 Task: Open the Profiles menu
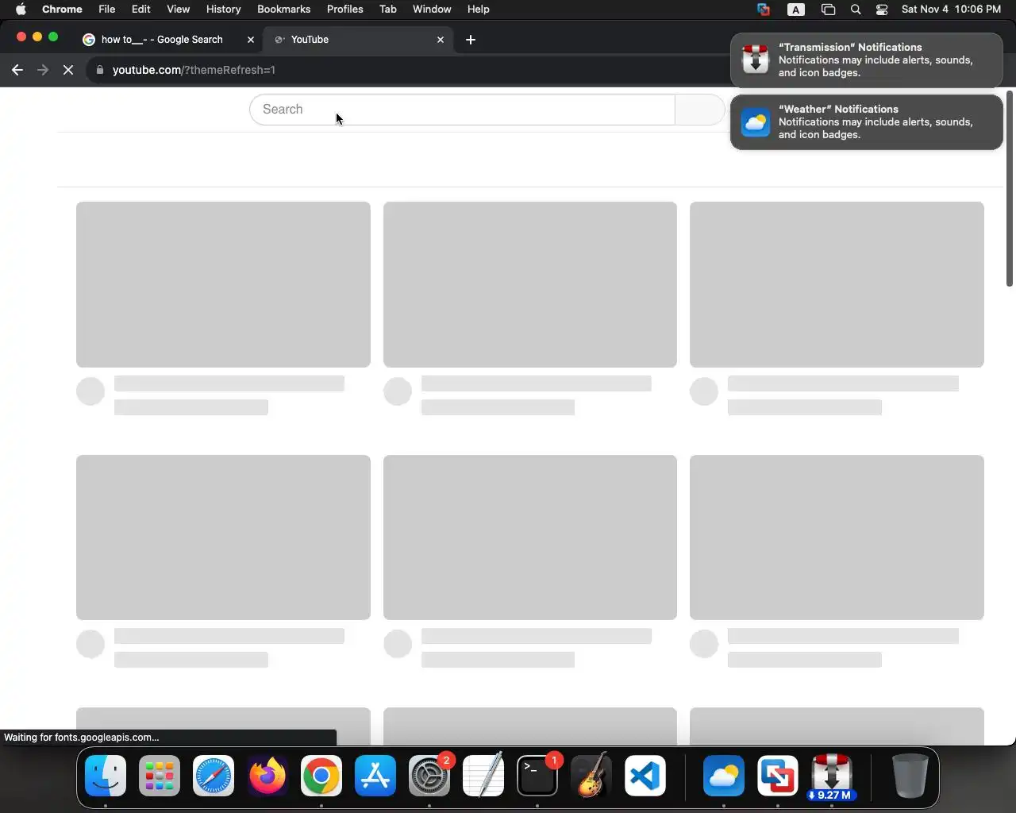pyautogui.click(x=345, y=10)
